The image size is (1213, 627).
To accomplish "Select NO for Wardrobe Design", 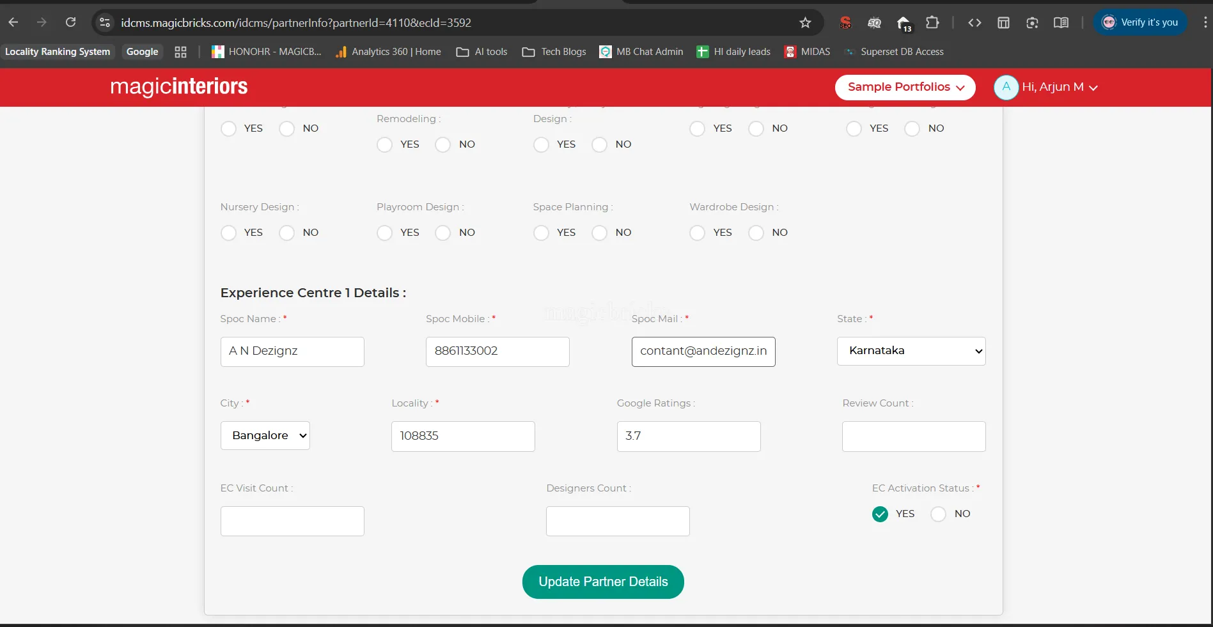I will pyautogui.click(x=756, y=233).
